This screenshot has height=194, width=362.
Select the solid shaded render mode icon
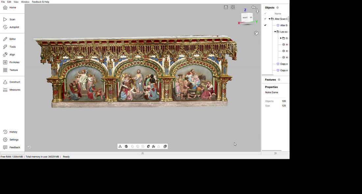126,146
